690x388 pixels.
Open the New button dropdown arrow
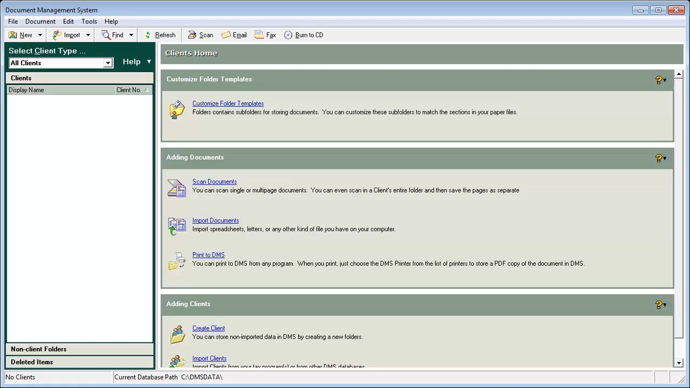click(x=40, y=35)
